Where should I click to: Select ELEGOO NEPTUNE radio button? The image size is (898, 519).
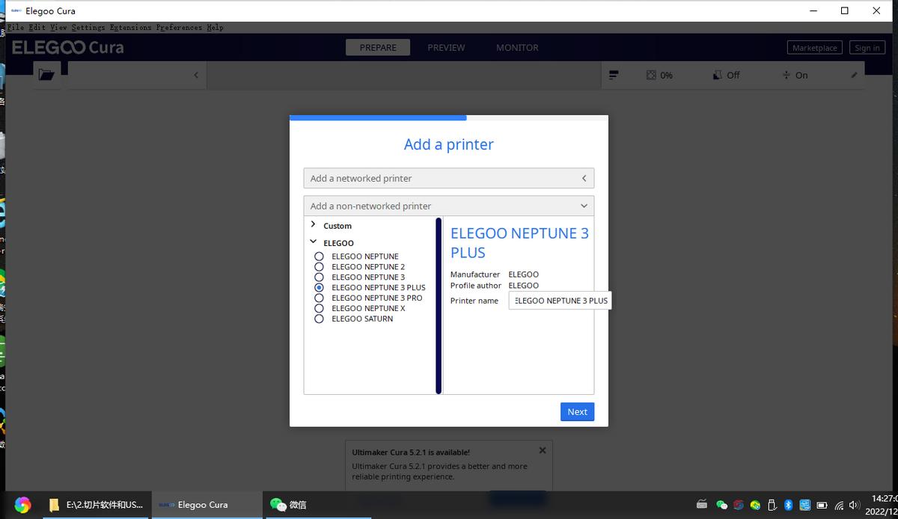point(319,257)
